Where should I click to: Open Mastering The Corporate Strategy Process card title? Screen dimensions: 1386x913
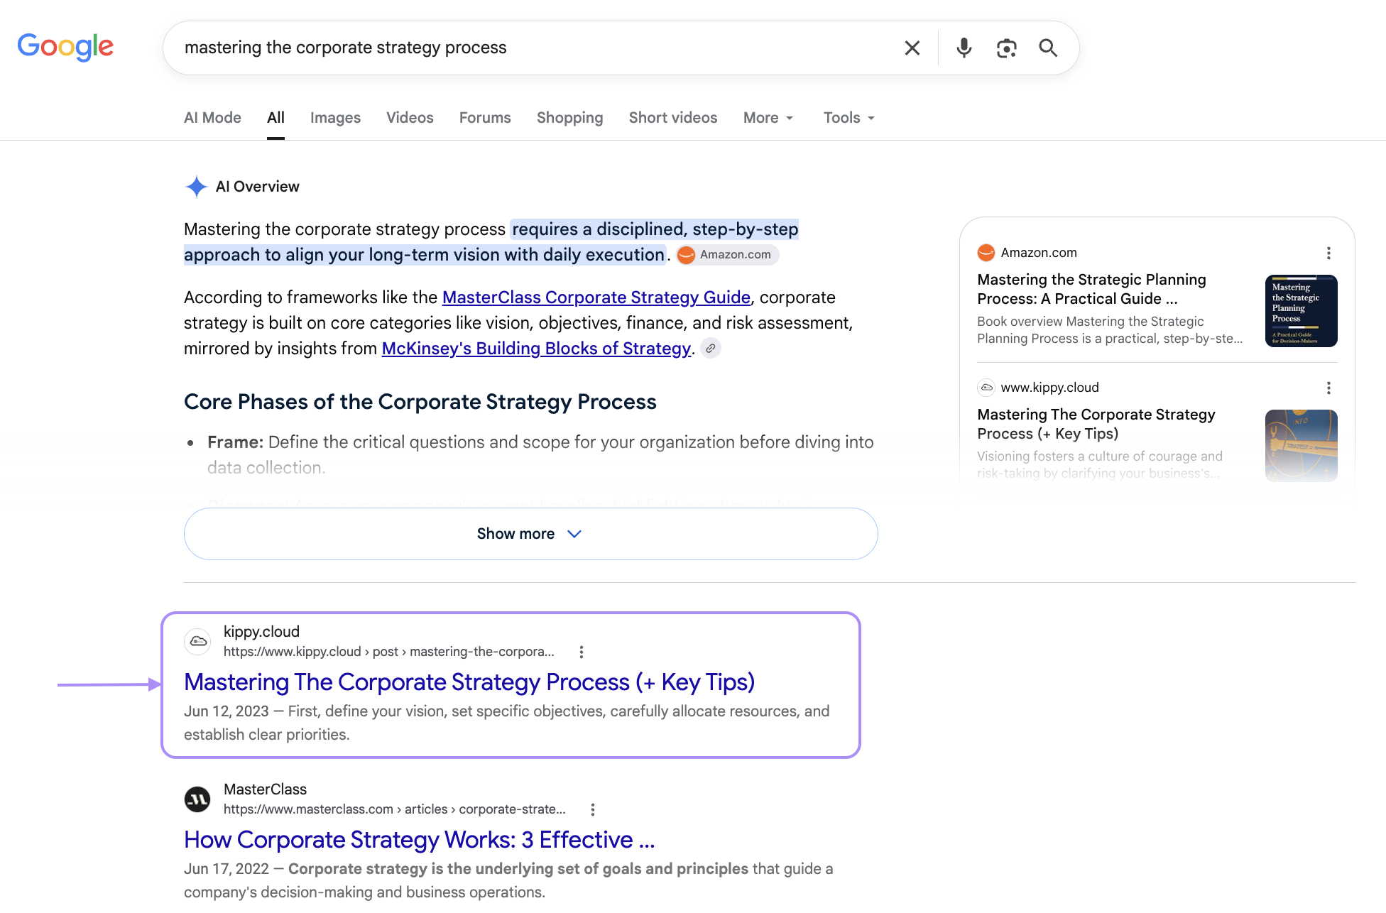coord(1096,424)
